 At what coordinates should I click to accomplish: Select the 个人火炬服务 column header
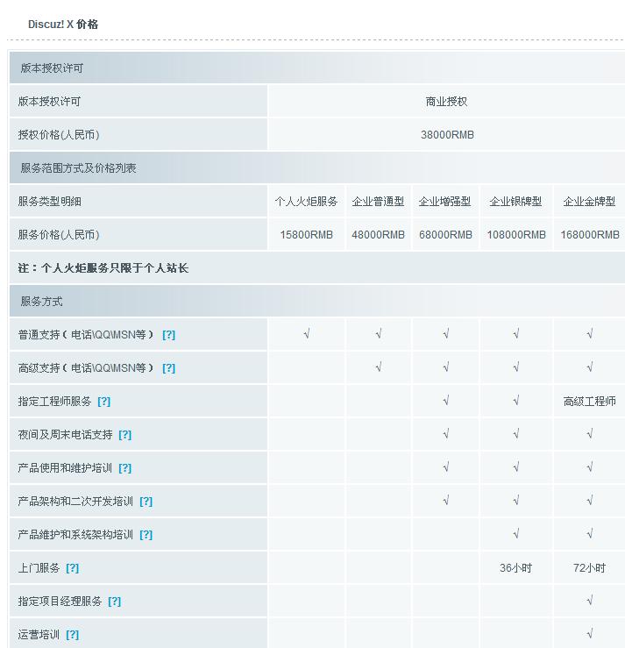click(x=306, y=202)
